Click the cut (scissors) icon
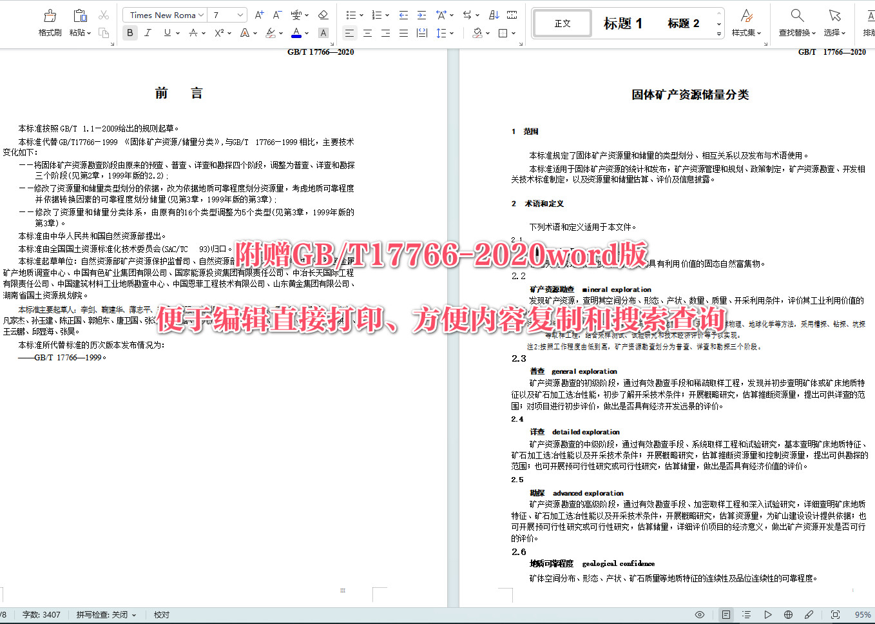 click(103, 14)
